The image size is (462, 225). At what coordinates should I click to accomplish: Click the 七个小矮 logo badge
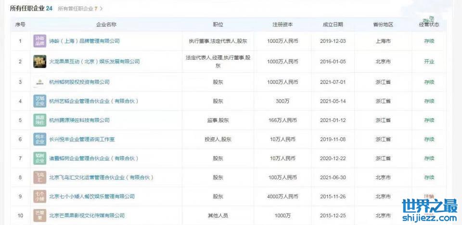(x=39, y=196)
